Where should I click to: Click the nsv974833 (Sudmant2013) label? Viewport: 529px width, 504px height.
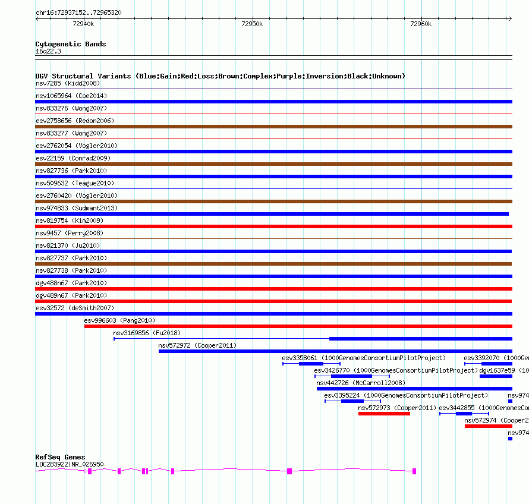pos(77,208)
